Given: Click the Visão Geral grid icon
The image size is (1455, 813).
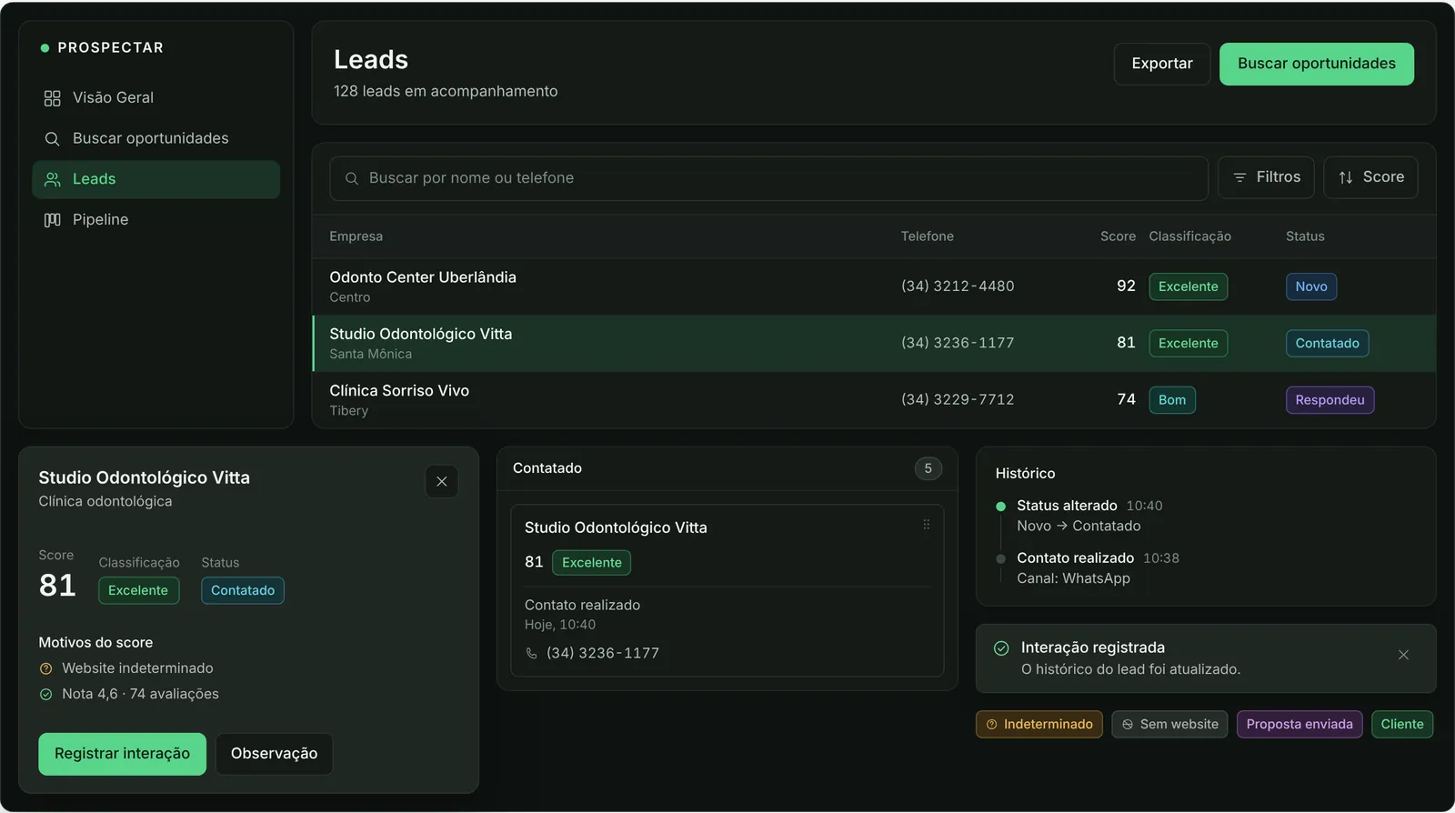Looking at the screenshot, I should (52, 98).
